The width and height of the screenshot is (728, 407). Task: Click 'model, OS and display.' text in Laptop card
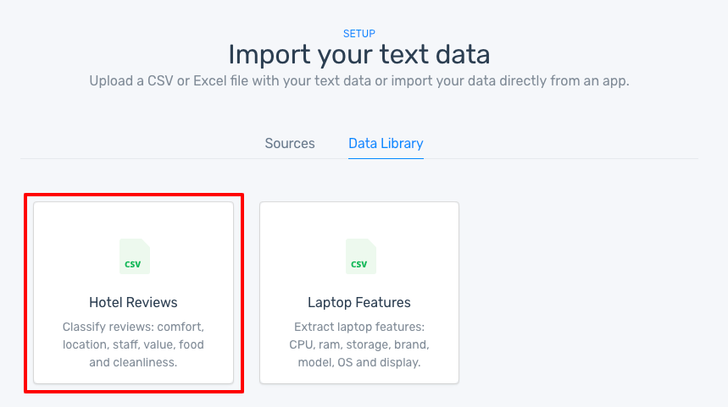click(359, 363)
